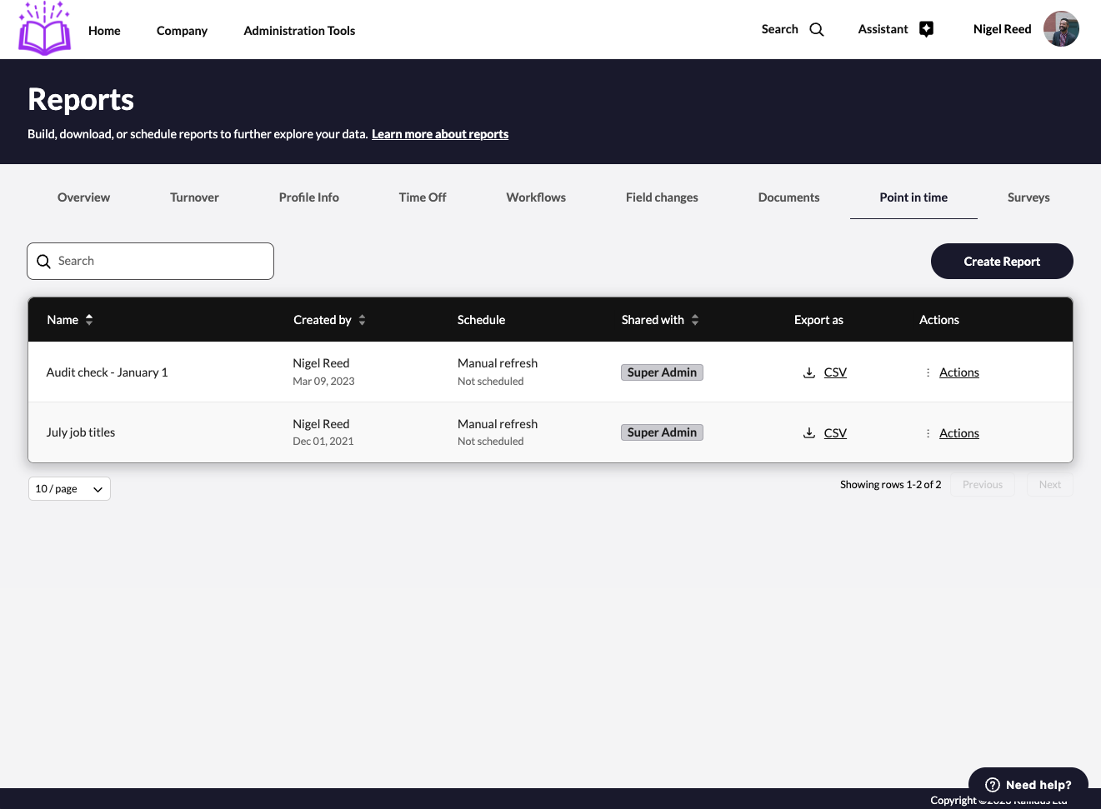
Task: Follow the Learn more about reports link
Action: click(x=439, y=134)
